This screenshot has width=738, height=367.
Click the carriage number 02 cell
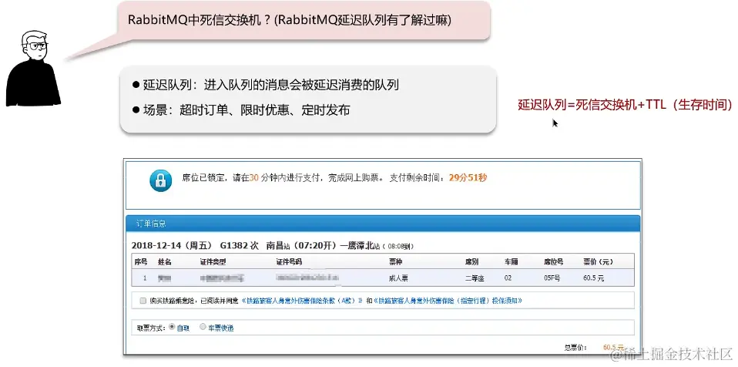pyautogui.click(x=508, y=278)
